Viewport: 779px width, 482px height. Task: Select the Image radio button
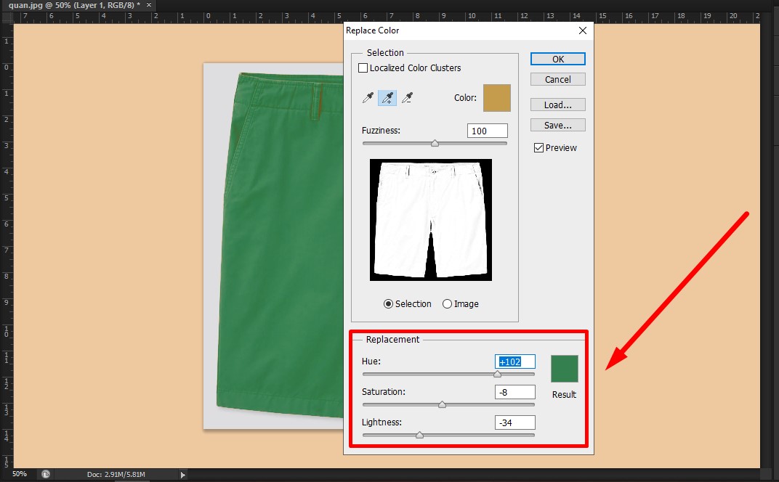tap(448, 303)
